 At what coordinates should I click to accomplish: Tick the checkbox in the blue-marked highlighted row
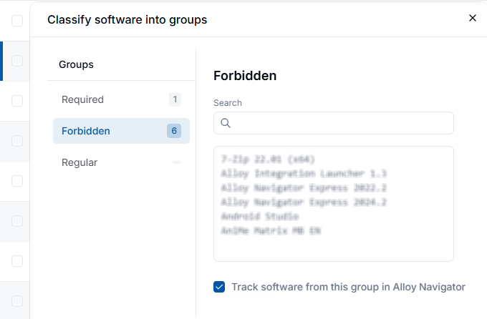point(17,61)
